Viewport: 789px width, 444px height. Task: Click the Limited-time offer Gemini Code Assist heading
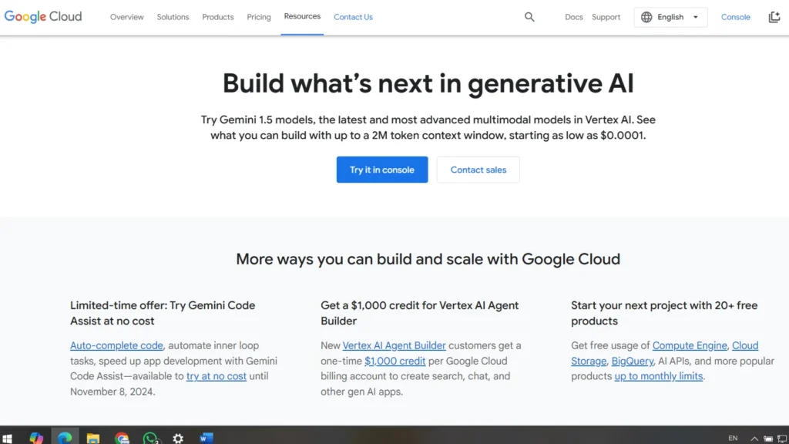pyautogui.click(x=163, y=313)
